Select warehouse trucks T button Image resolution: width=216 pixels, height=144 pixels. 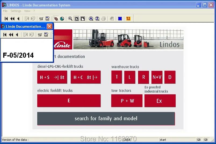(117, 77)
